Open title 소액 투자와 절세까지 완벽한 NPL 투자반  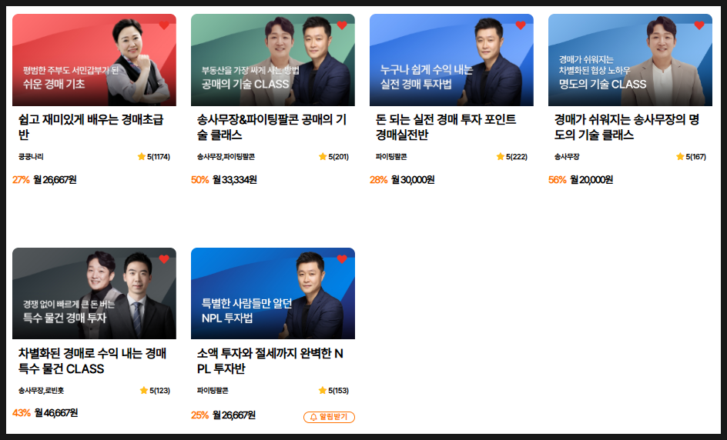270,361
